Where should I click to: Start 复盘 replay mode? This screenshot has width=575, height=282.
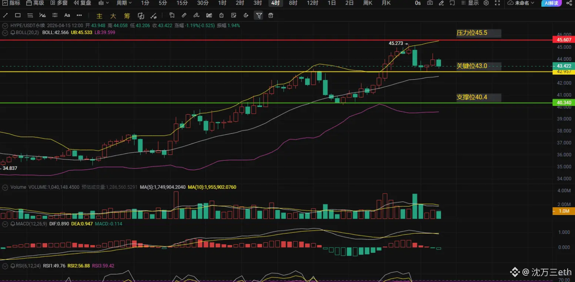click(82, 3)
